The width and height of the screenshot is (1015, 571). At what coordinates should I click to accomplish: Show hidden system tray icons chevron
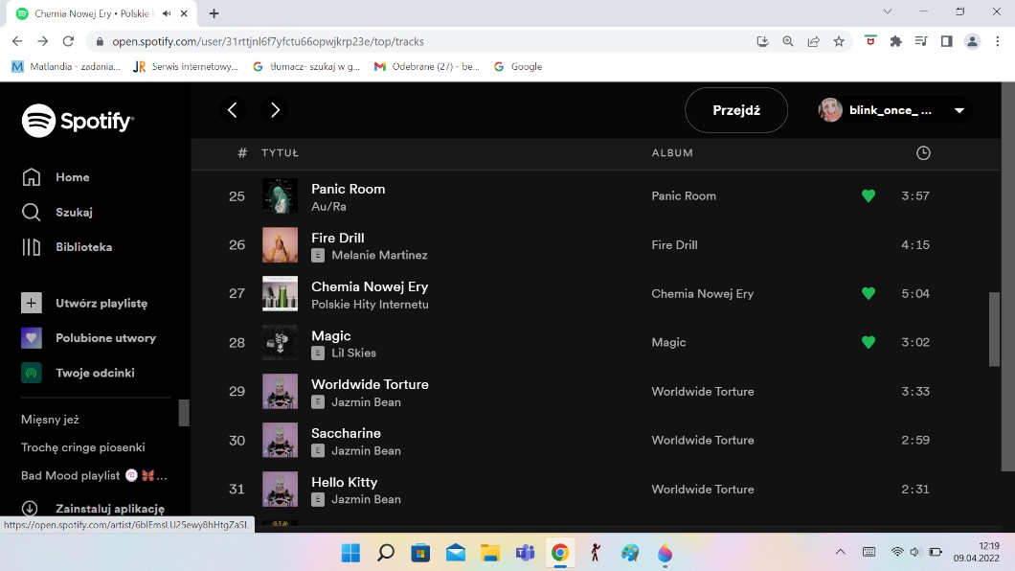click(841, 553)
